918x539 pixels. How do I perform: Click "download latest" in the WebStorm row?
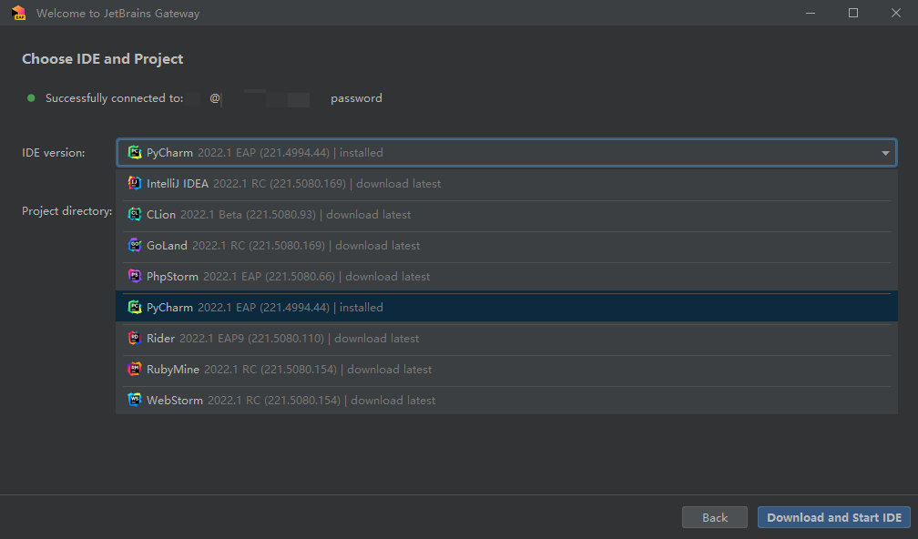point(393,401)
